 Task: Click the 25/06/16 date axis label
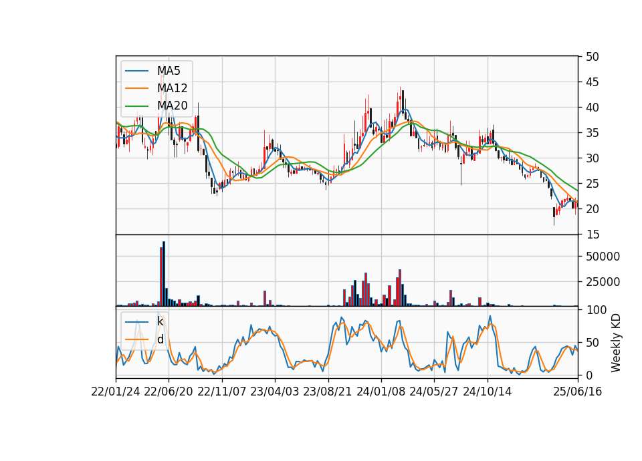pos(578,392)
